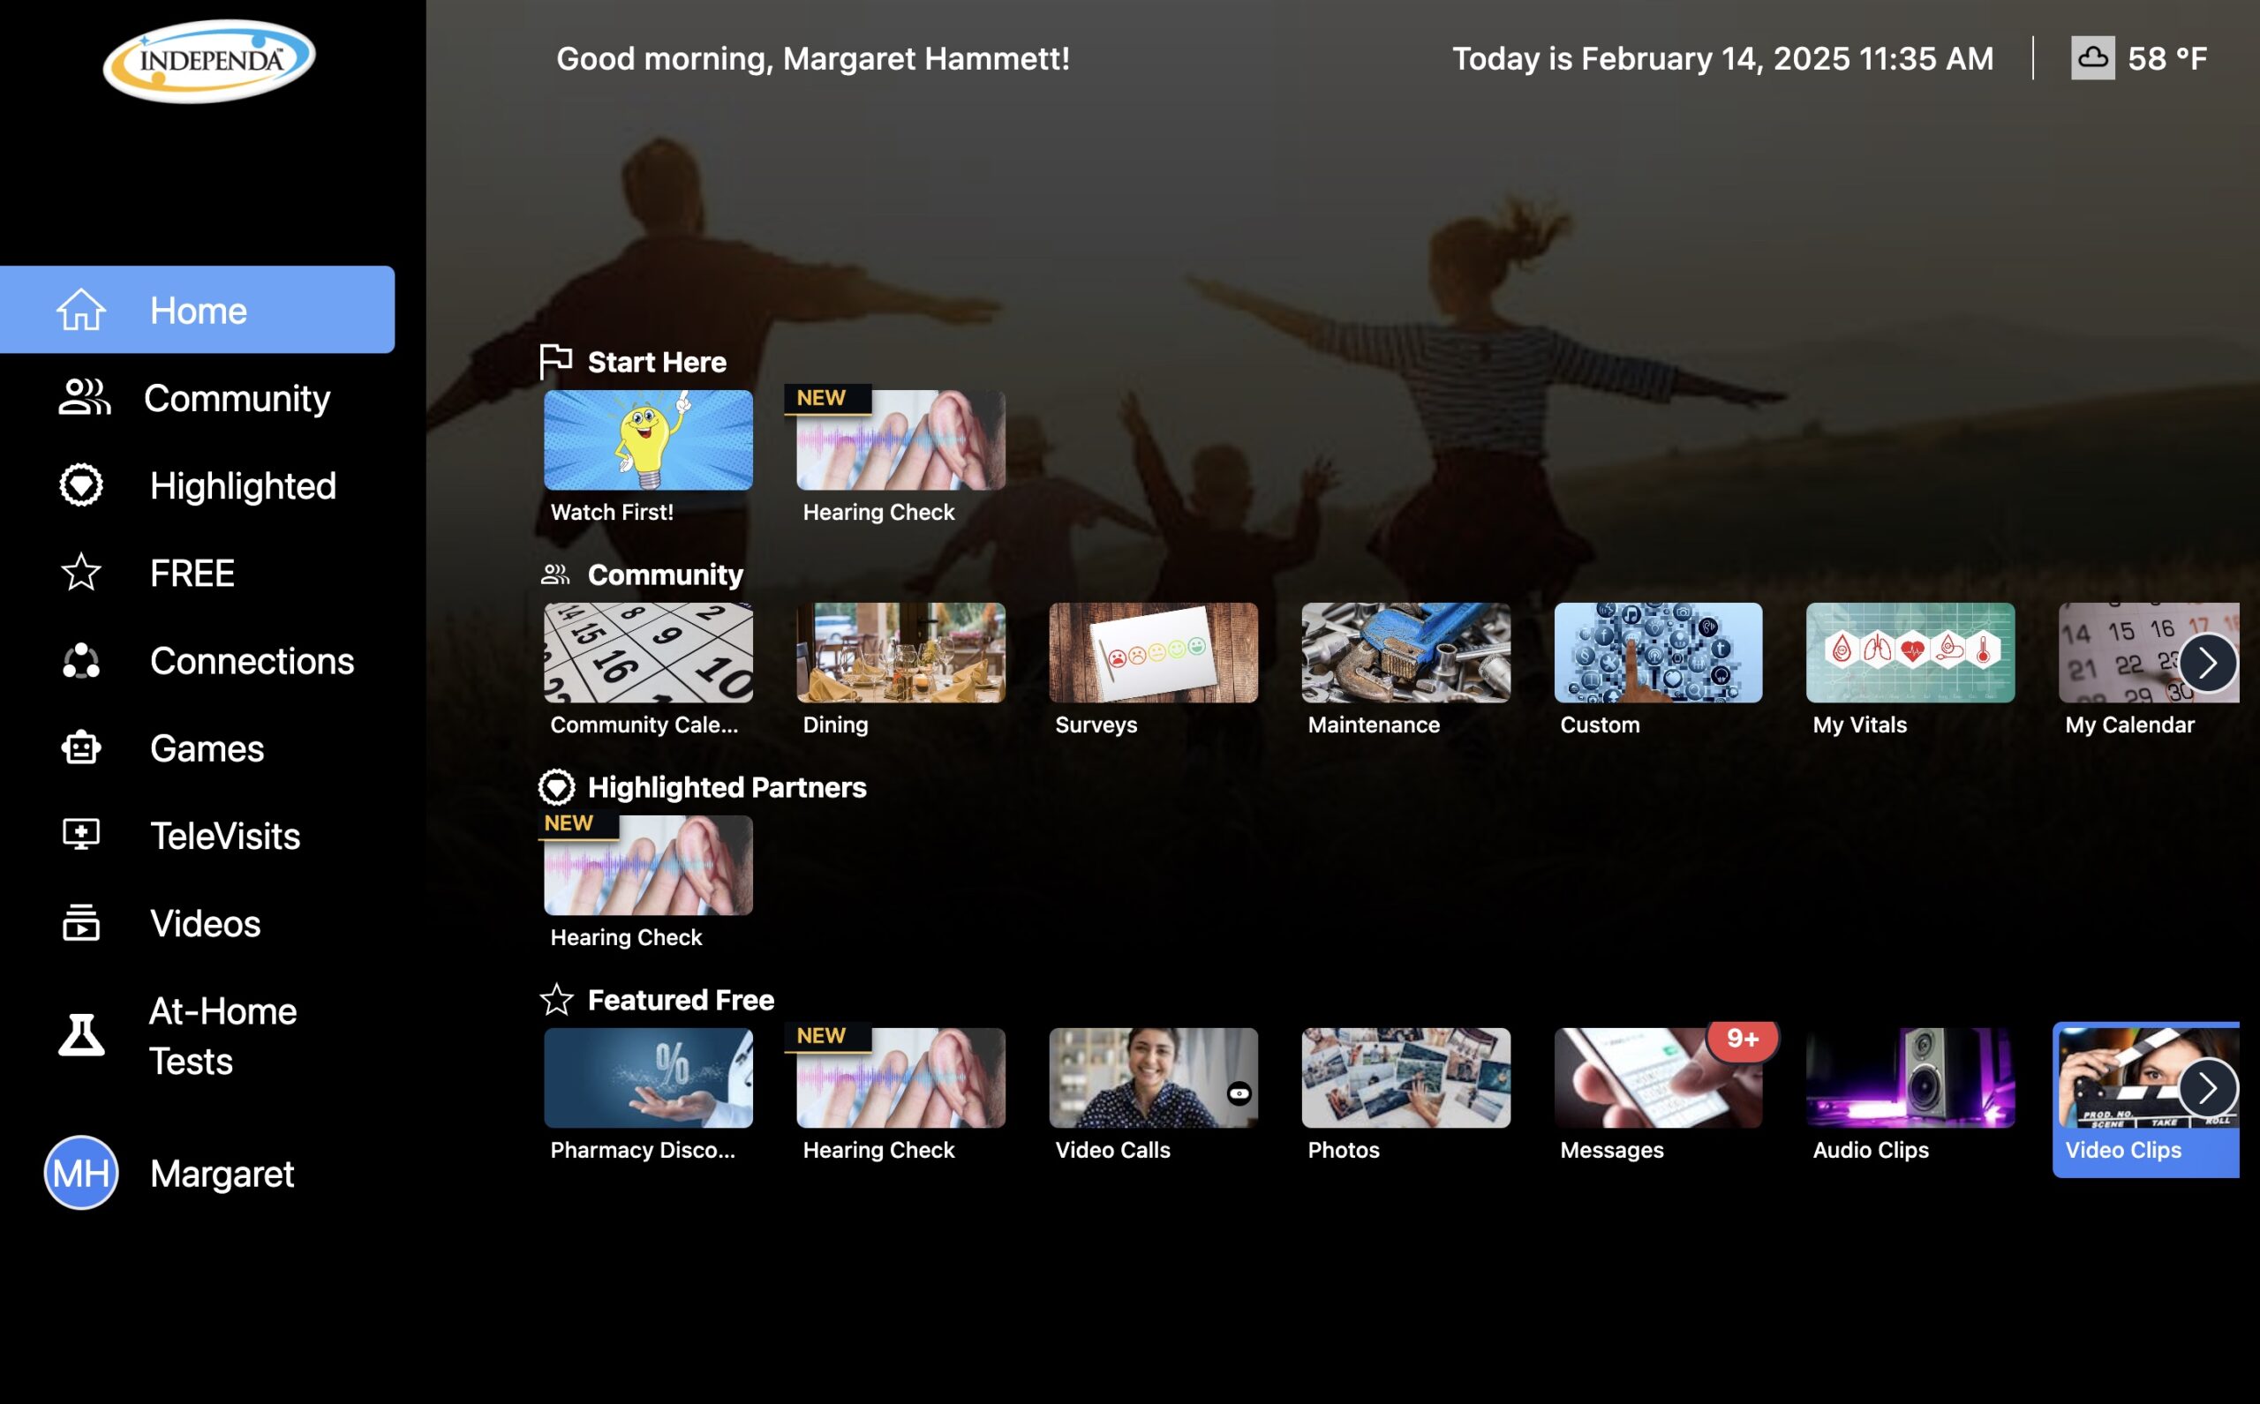
Task: Click the Independa logo
Action: point(209,60)
